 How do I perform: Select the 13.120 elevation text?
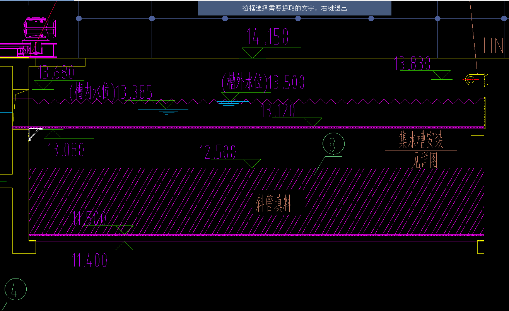[x=278, y=110]
